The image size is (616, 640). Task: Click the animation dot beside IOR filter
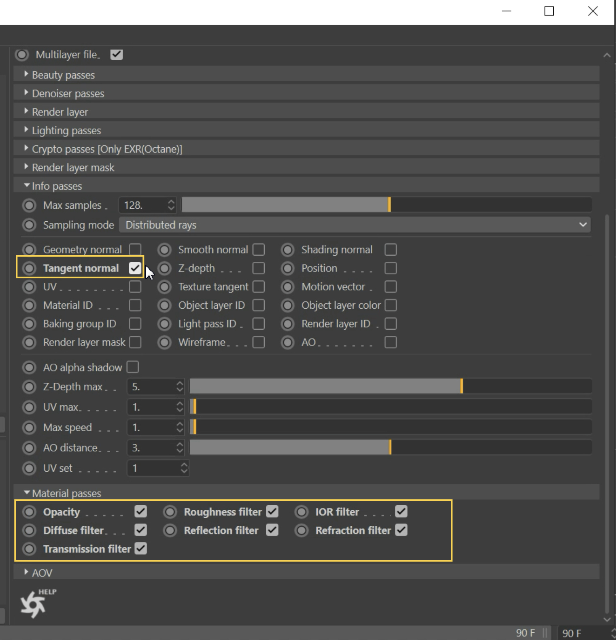click(302, 512)
